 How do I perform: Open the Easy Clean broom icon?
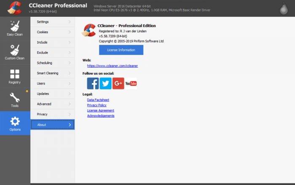15,25
